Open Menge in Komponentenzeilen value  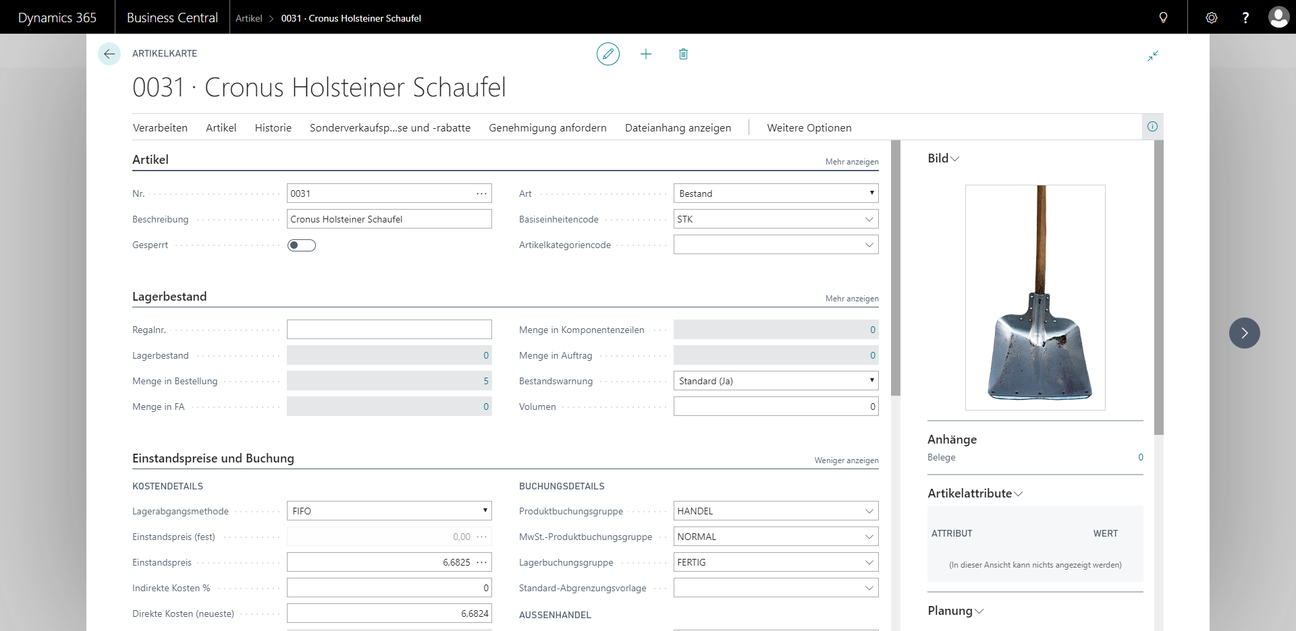[872, 330]
